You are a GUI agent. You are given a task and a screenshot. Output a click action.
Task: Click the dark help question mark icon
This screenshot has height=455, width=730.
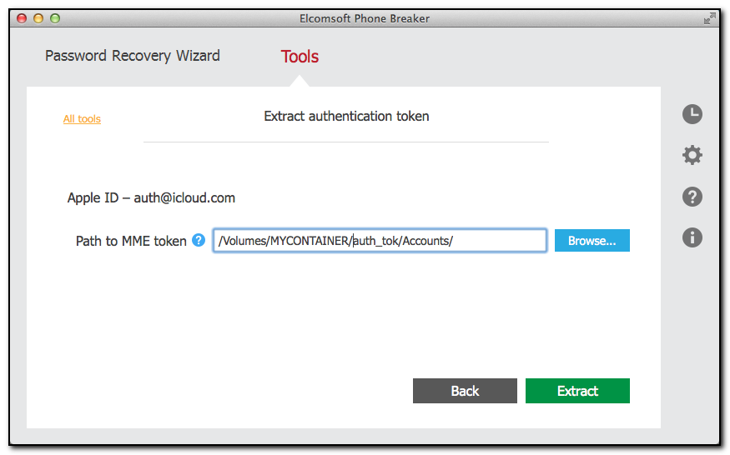692,197
